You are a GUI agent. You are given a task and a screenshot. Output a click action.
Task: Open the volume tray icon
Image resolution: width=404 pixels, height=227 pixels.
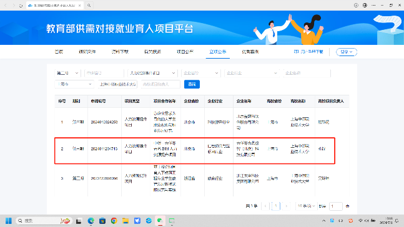(x=367, y=221)
